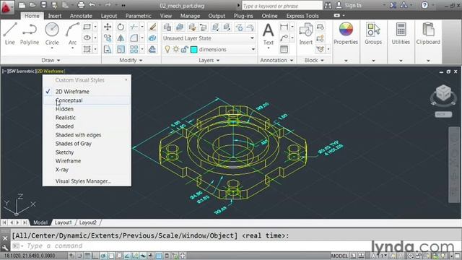Choose Shaded with edges style

(87, 135)
